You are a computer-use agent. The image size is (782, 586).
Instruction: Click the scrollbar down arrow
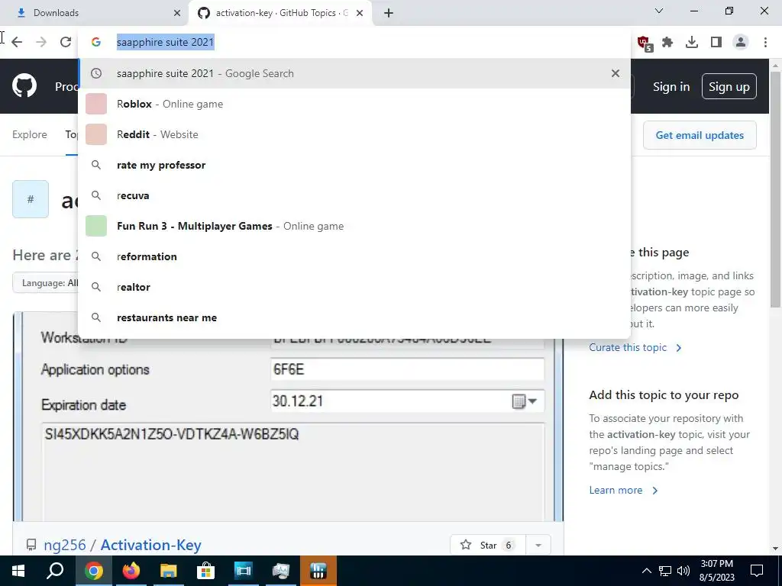(x=775, y=549)
